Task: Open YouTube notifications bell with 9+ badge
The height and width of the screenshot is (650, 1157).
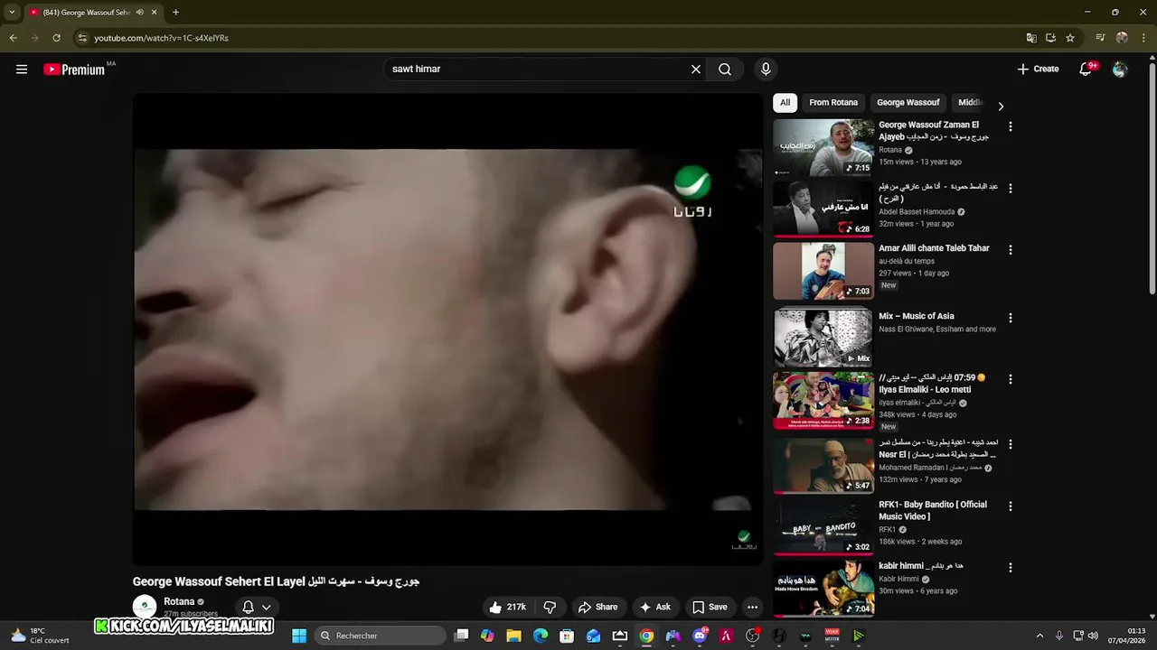Action: pyautogui.click(x=1086, y=70)
